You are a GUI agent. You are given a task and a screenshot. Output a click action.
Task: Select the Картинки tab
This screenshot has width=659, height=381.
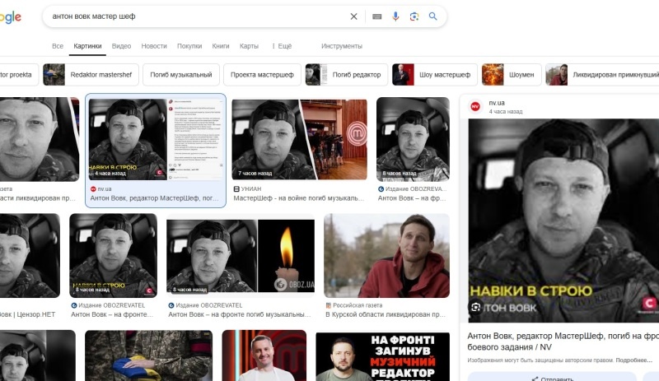tap(87, 46)
